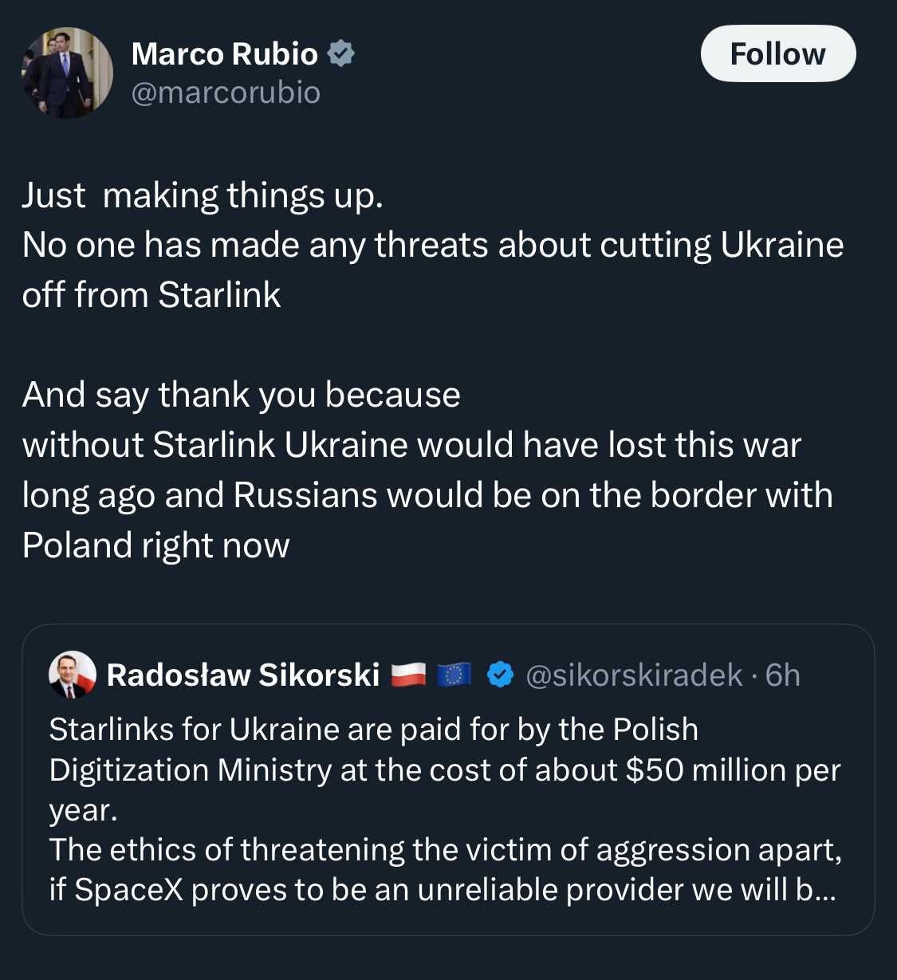Click the EU flag emoji icon
This screenshot has height=980, width=897.
point(454,675)
